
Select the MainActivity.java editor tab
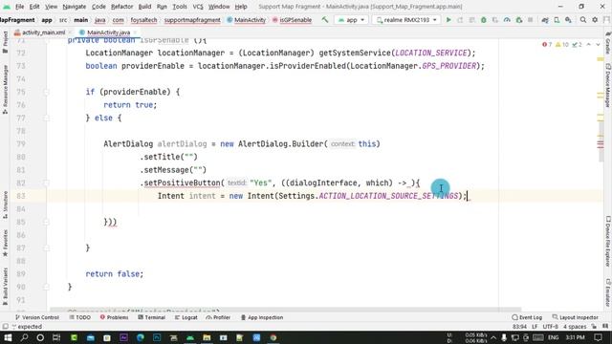click(108, 32)
